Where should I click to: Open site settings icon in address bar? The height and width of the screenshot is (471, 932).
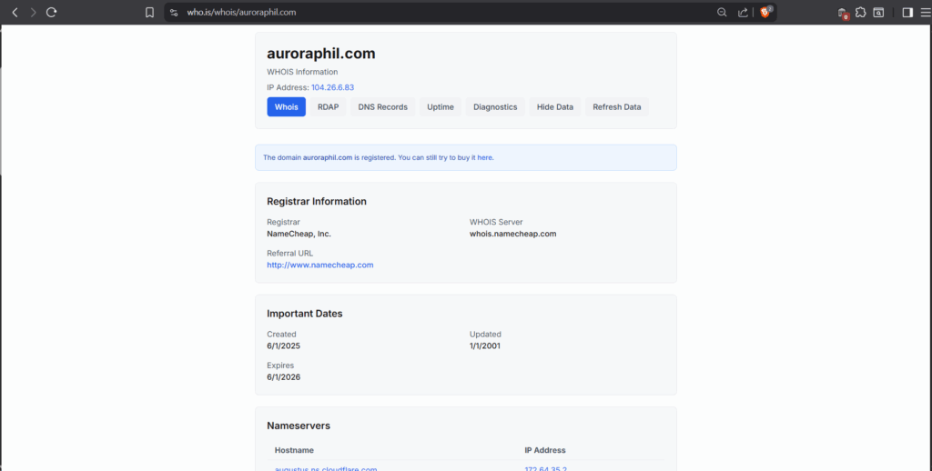coord(174,12)
